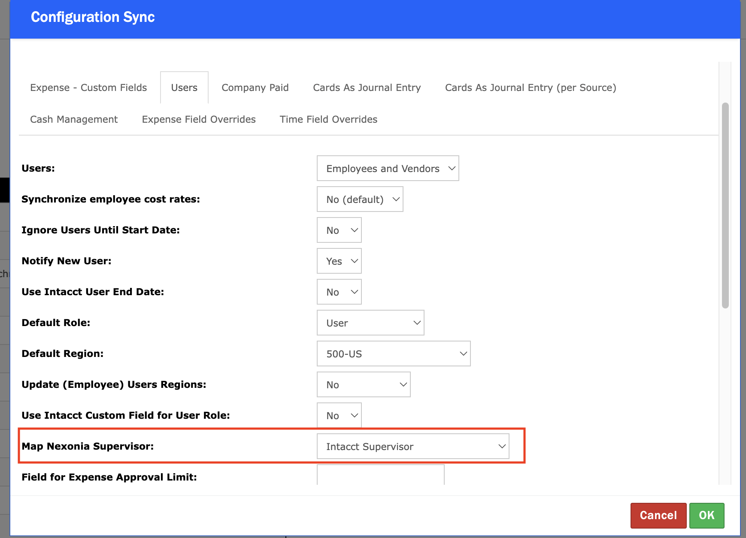
Task: Go to the Company Paid tab
Action: 255,88
